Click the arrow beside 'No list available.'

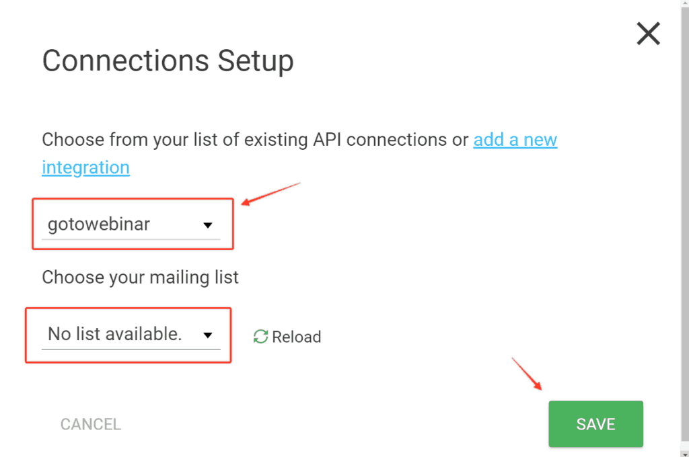208,335
